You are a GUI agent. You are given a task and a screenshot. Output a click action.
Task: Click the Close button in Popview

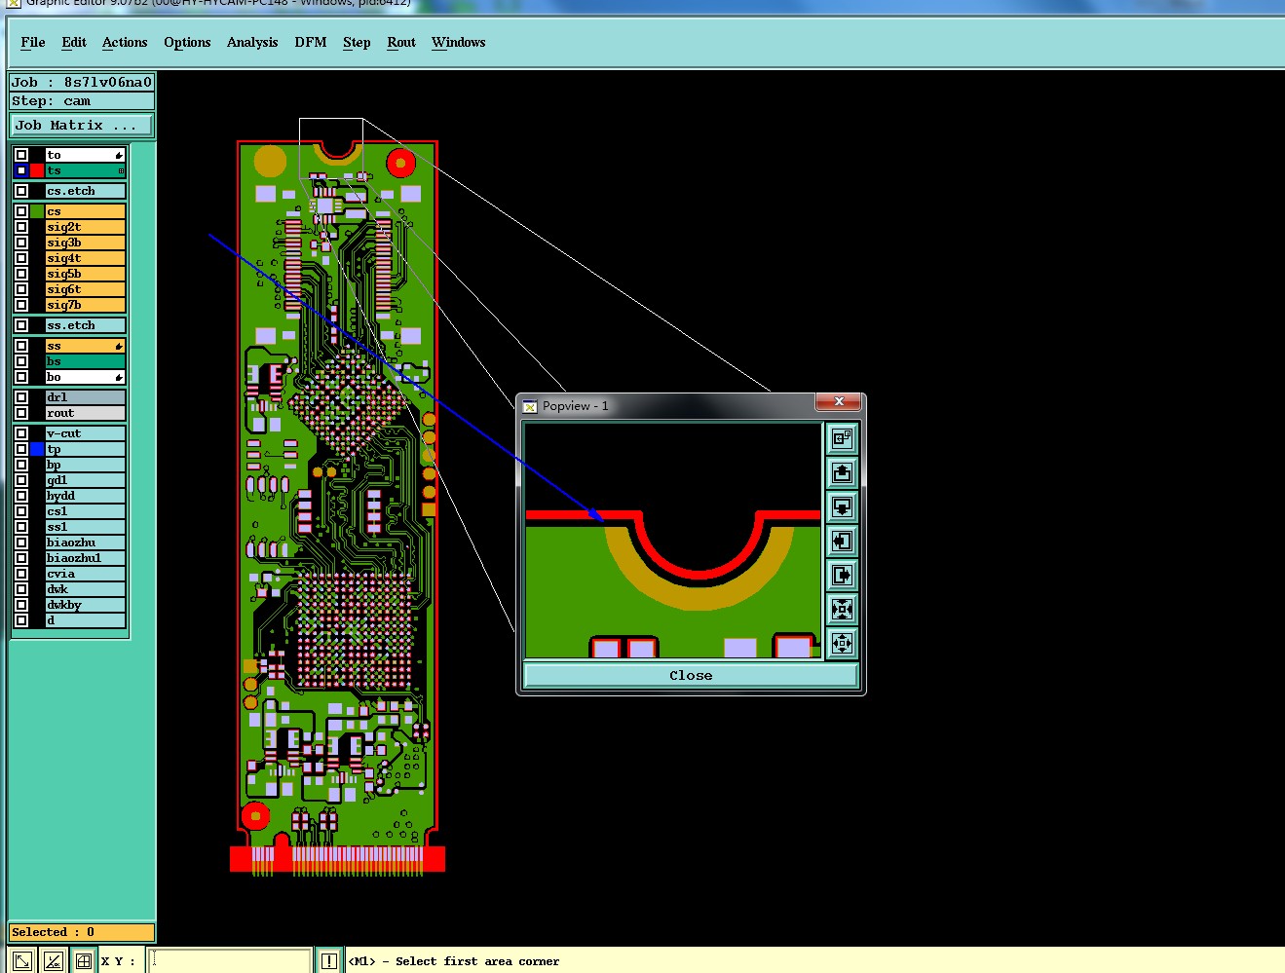tap(691, 675)
